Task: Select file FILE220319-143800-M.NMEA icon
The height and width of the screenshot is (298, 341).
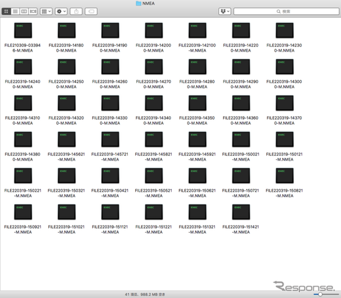Action: click(23, 139)
